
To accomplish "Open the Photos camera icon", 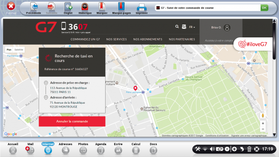I will [83, 151].
